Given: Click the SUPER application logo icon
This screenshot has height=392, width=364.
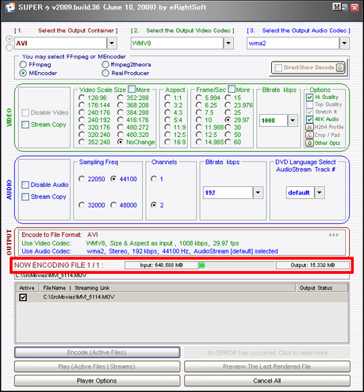Looking at the screenshot, I should (10, 7).
